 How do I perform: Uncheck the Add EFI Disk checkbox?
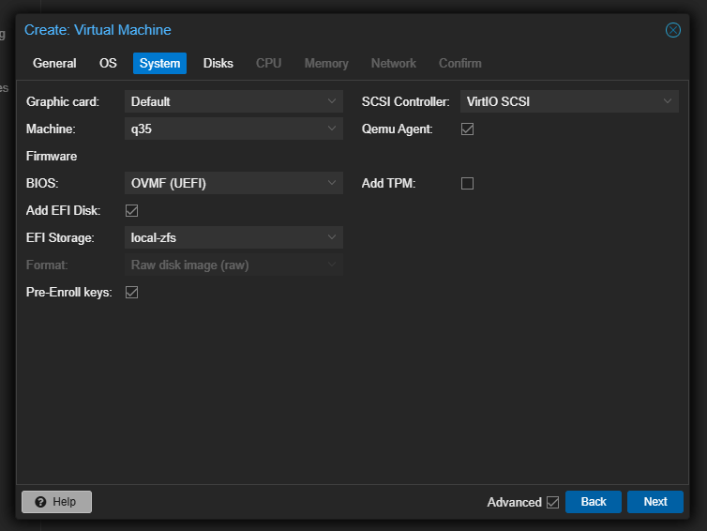(x=131, y=211)
